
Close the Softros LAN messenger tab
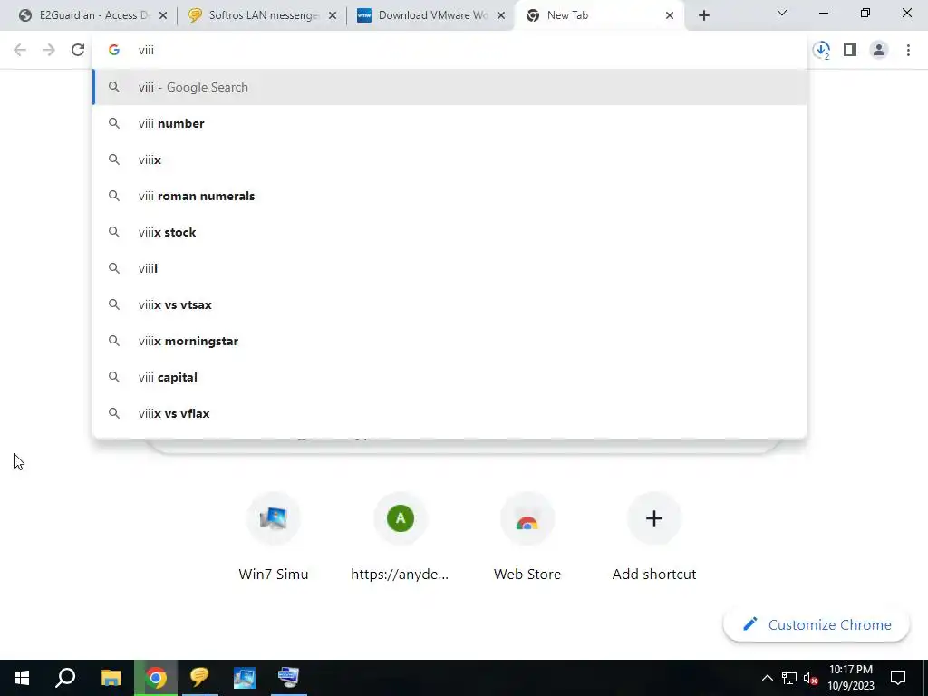[333, 15]
